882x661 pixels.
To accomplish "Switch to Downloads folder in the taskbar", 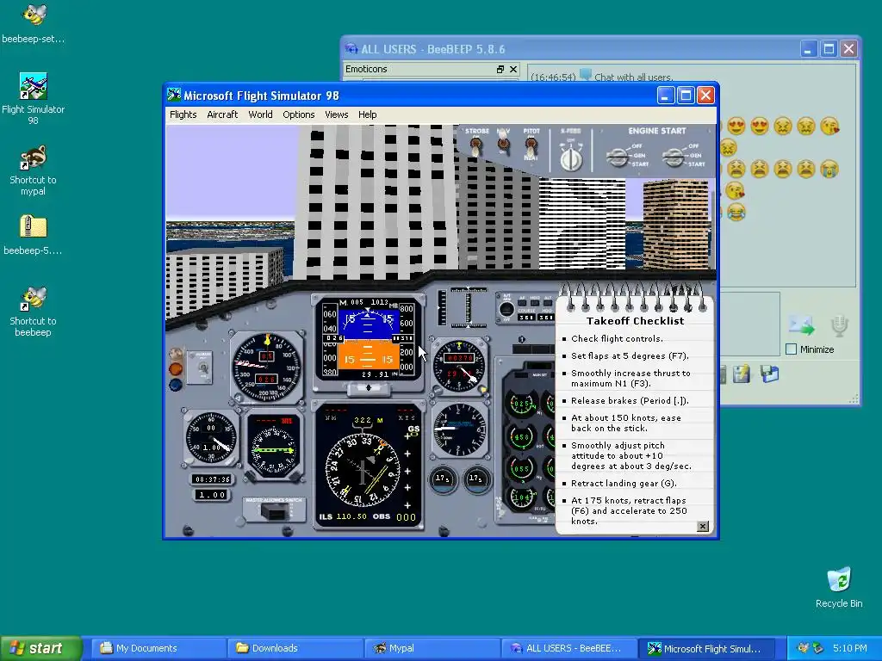I will pos(295,648).
